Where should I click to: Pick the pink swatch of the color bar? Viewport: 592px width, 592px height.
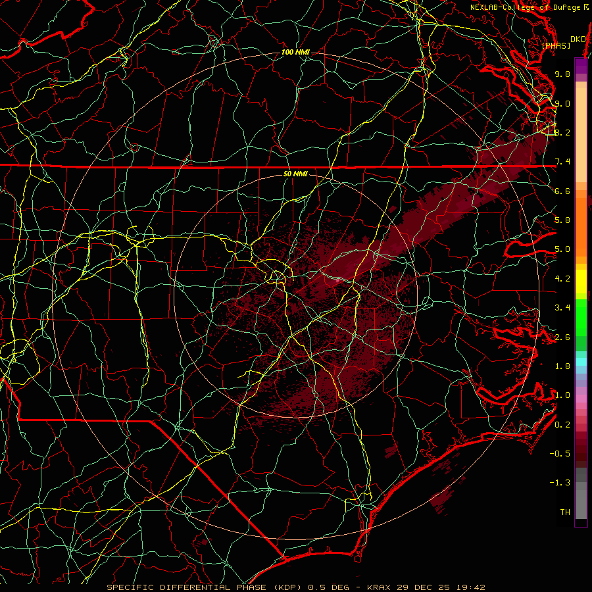pyautogui.click(x=581, y=399)
